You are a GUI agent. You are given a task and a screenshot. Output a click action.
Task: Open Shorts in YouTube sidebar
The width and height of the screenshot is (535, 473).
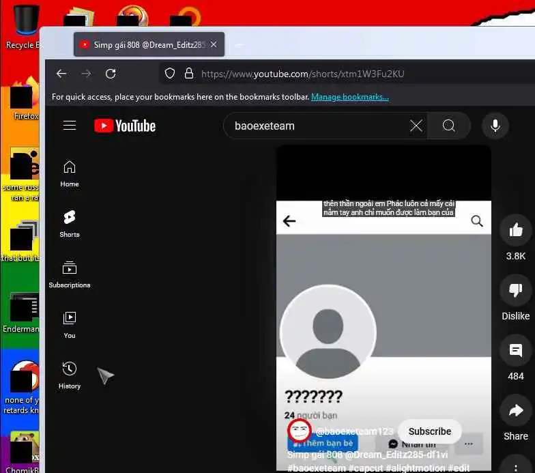(x=70, y=224)
